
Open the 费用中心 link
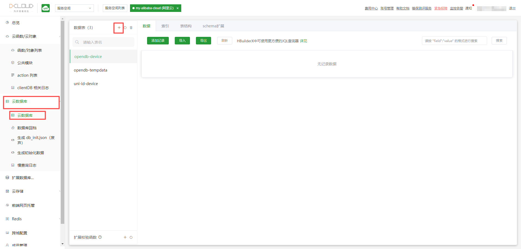(371, 8)
